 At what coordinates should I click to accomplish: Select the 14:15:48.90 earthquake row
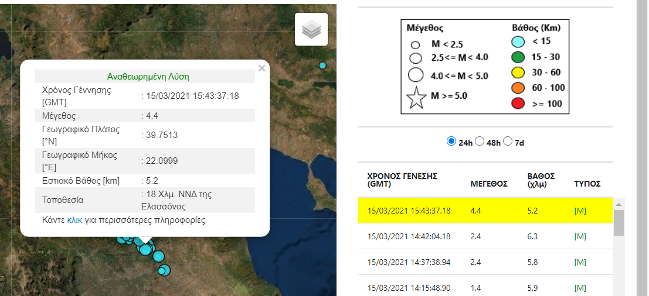tap(485, 288)
